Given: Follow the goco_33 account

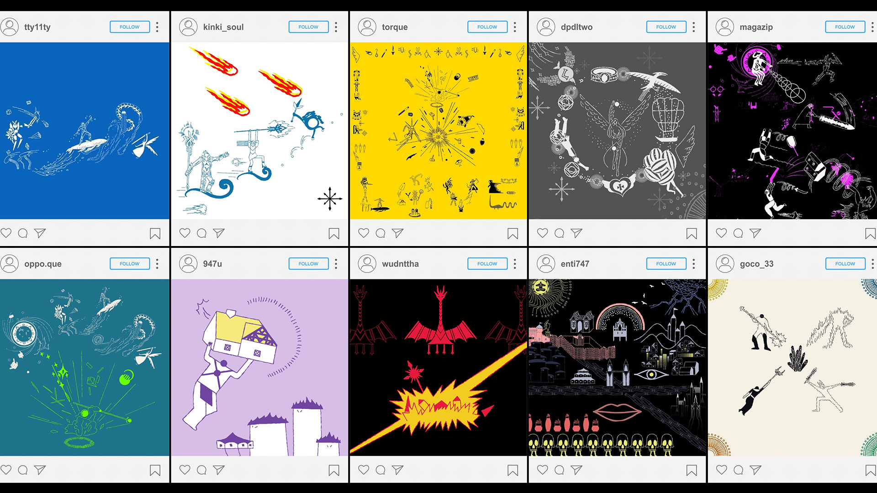Looking at the screenshot, I should (845, 263).
